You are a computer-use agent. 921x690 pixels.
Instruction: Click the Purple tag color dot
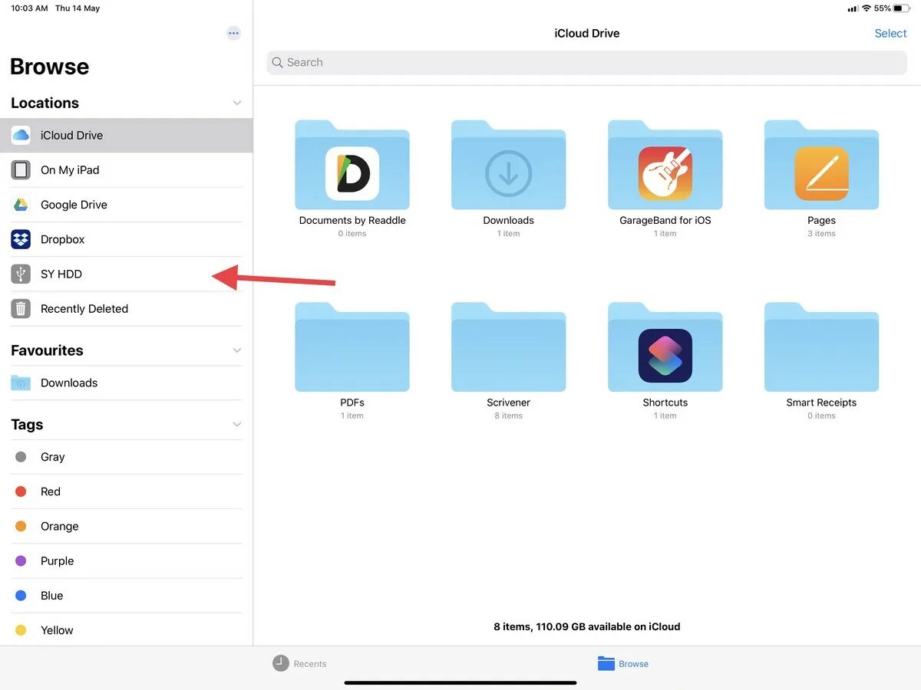[21, 560]
